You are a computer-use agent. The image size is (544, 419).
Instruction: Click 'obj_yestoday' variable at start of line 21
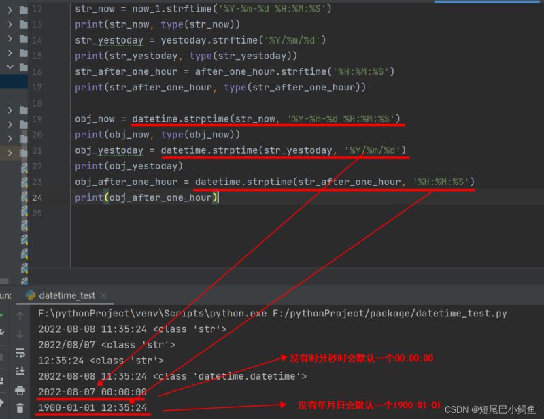(109, 150)
